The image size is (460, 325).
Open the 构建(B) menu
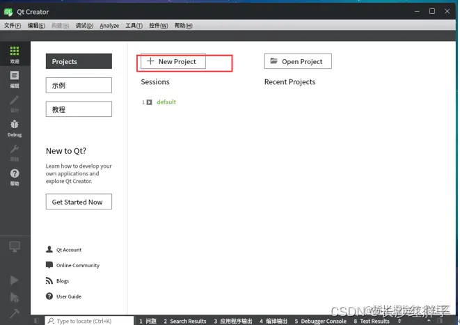coord(60,26)
